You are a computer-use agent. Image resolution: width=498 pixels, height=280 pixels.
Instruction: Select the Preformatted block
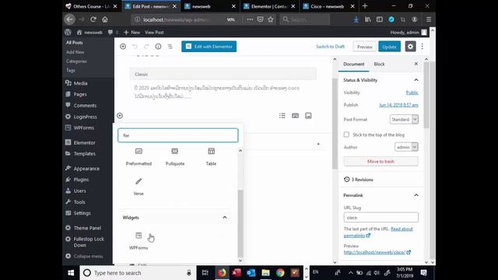pos(139,157)
